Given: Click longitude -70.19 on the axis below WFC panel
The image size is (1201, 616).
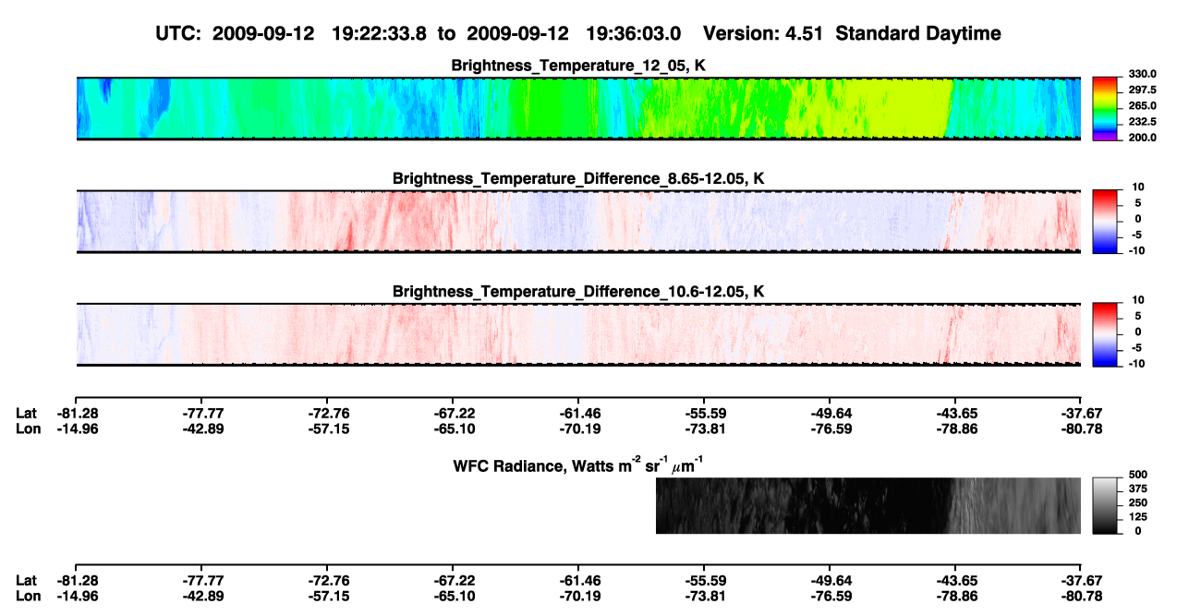Looking at the screenshot, I should [578, 595].
